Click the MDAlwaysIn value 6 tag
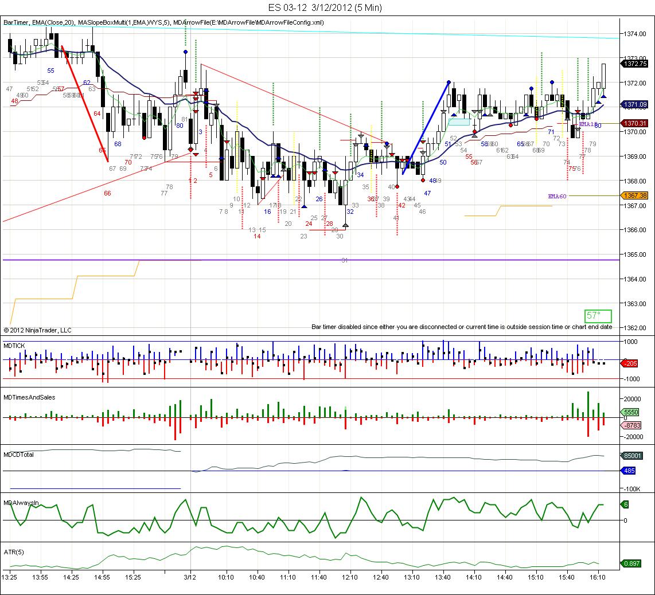This screenshot has height=595, width=655. coord(626,504)
